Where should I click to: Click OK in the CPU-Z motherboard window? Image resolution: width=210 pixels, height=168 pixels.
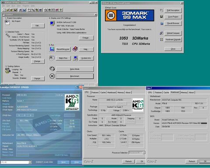point(205,161)
